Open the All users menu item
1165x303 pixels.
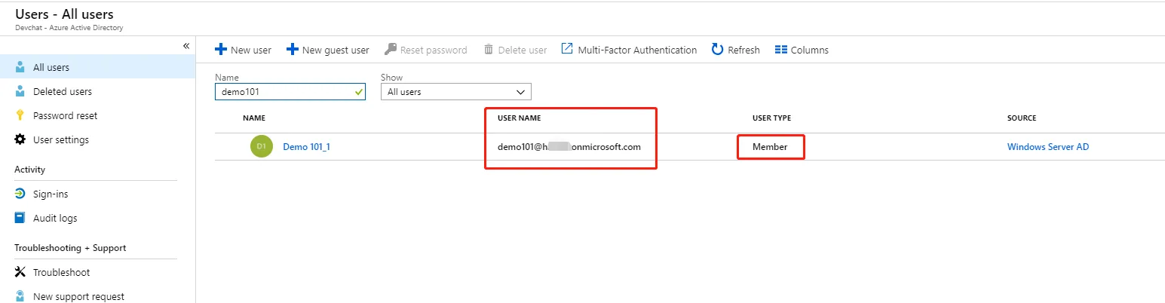pyautogui.click(x=97, y=67)
